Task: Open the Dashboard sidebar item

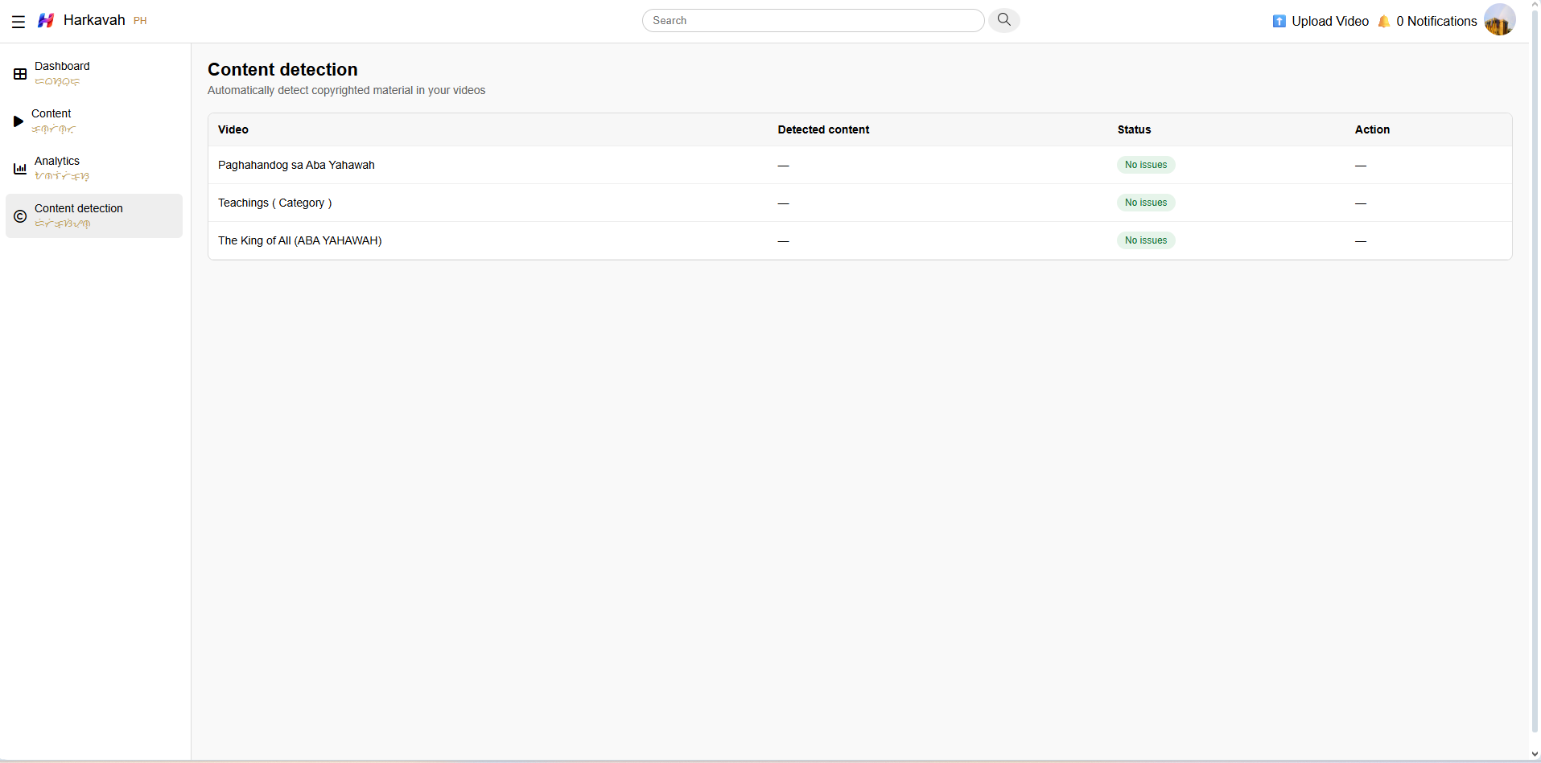Action: [62, 67]
